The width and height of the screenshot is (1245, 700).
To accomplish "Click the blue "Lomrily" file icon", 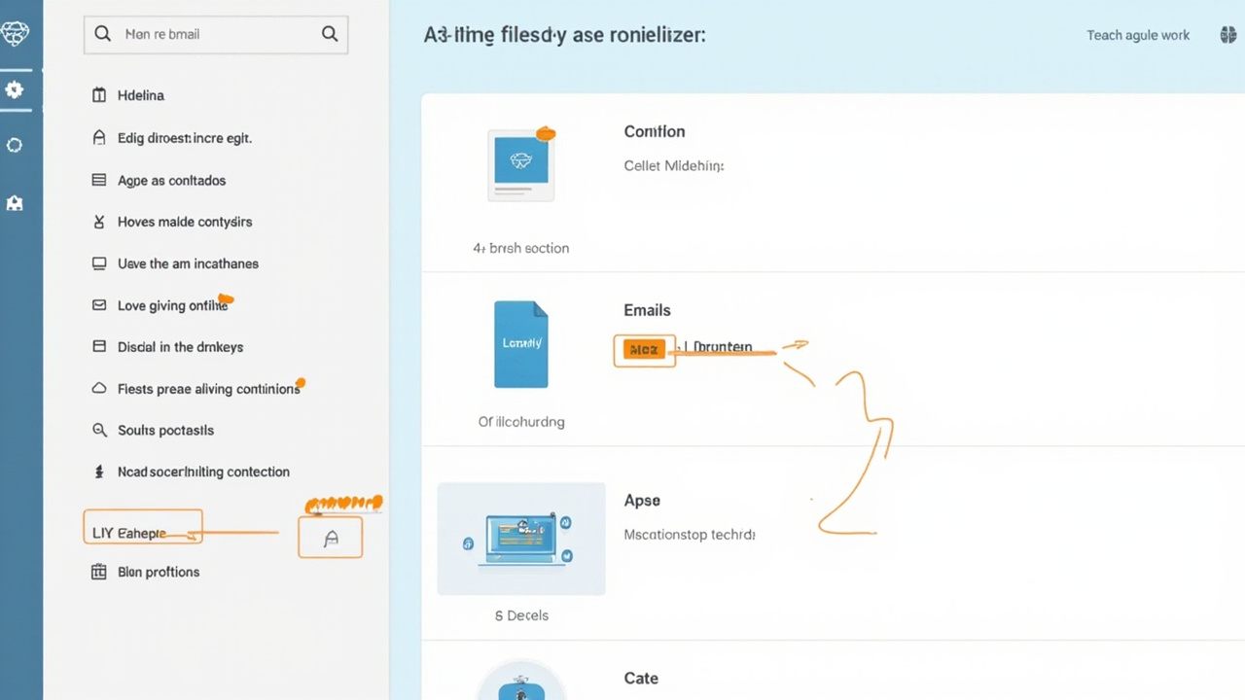I will (521, 344).
